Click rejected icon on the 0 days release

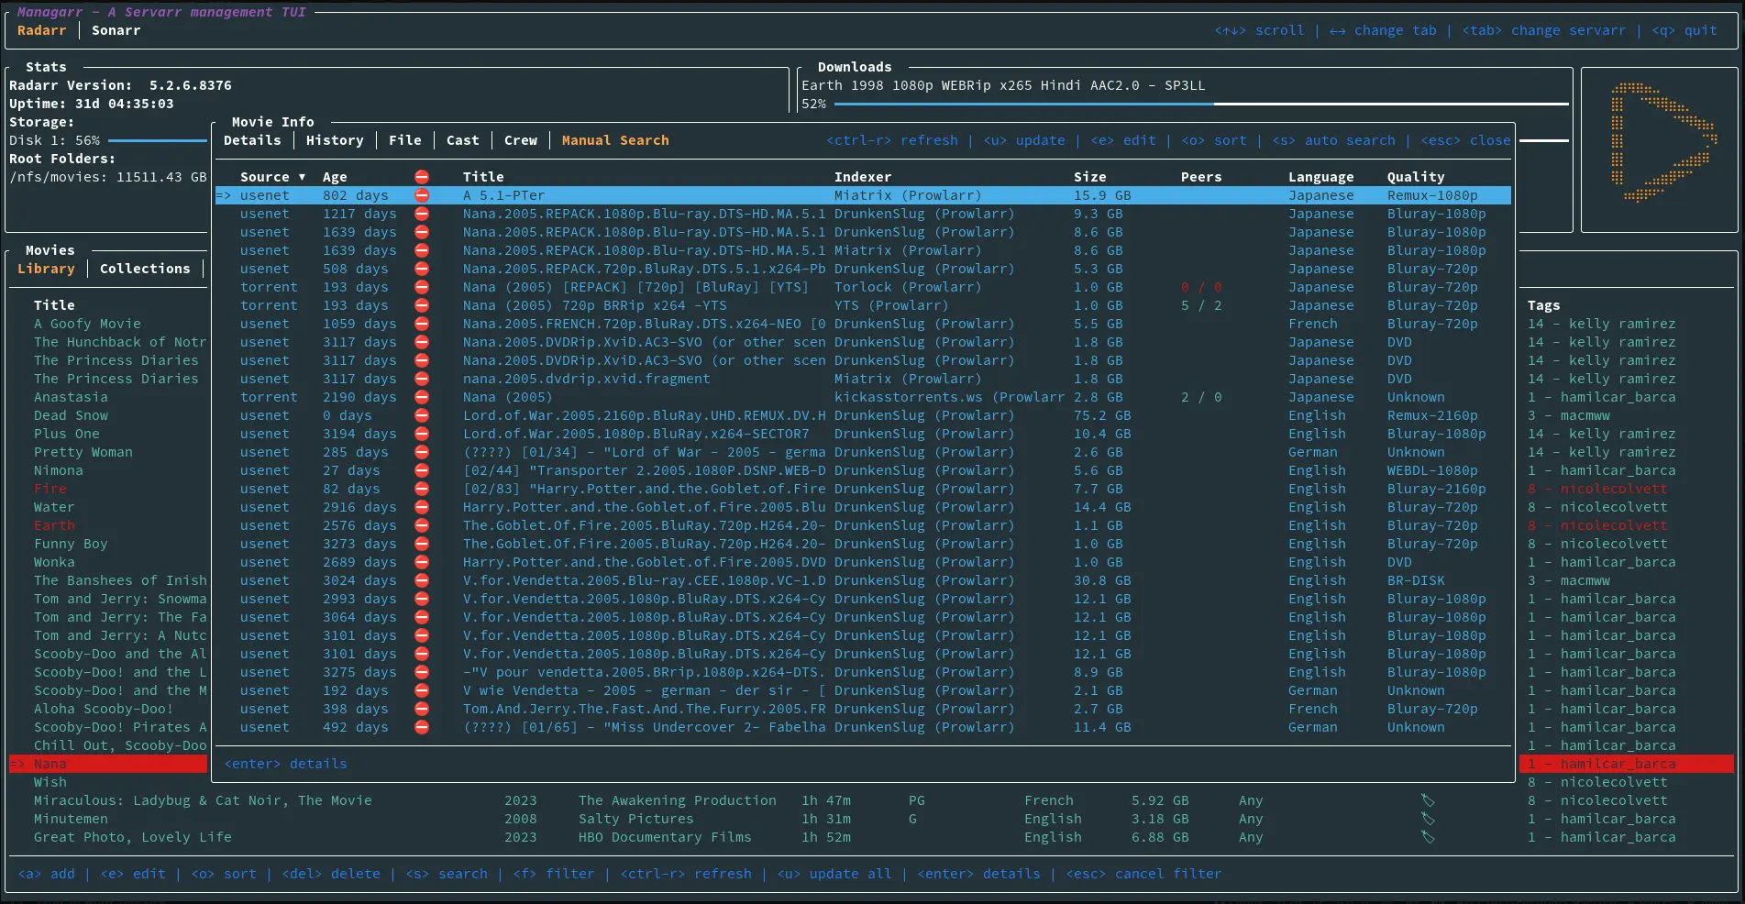[422, 415]
